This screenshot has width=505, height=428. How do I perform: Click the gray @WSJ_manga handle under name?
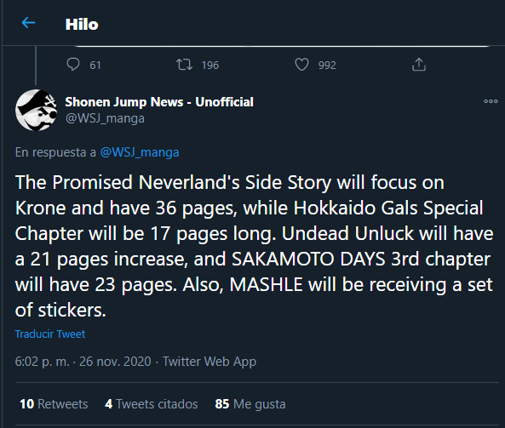(x=105, y=118)
